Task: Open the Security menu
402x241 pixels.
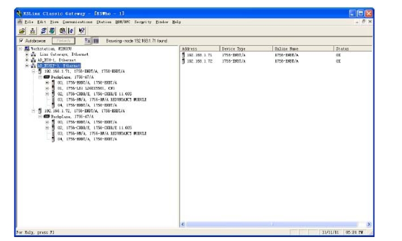Action: [143, 21]
